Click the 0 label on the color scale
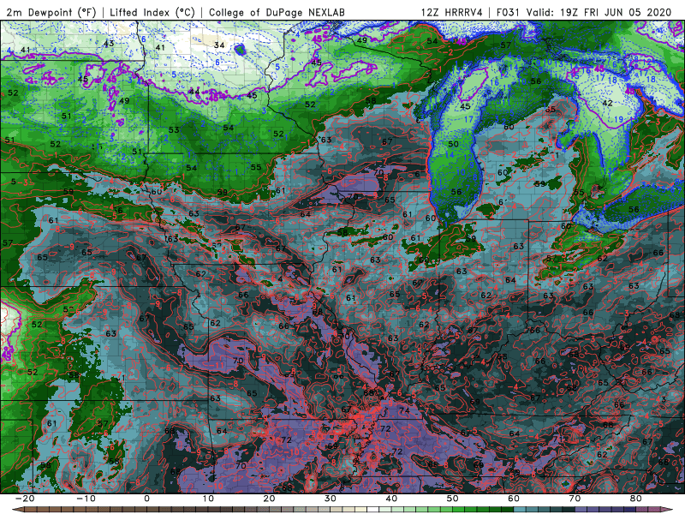Image resolution: width=685 pixels, height=514 pixels. (146, 499)
